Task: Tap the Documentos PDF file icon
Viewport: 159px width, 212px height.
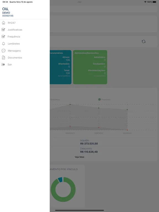Action: click(x=4, y=58)
